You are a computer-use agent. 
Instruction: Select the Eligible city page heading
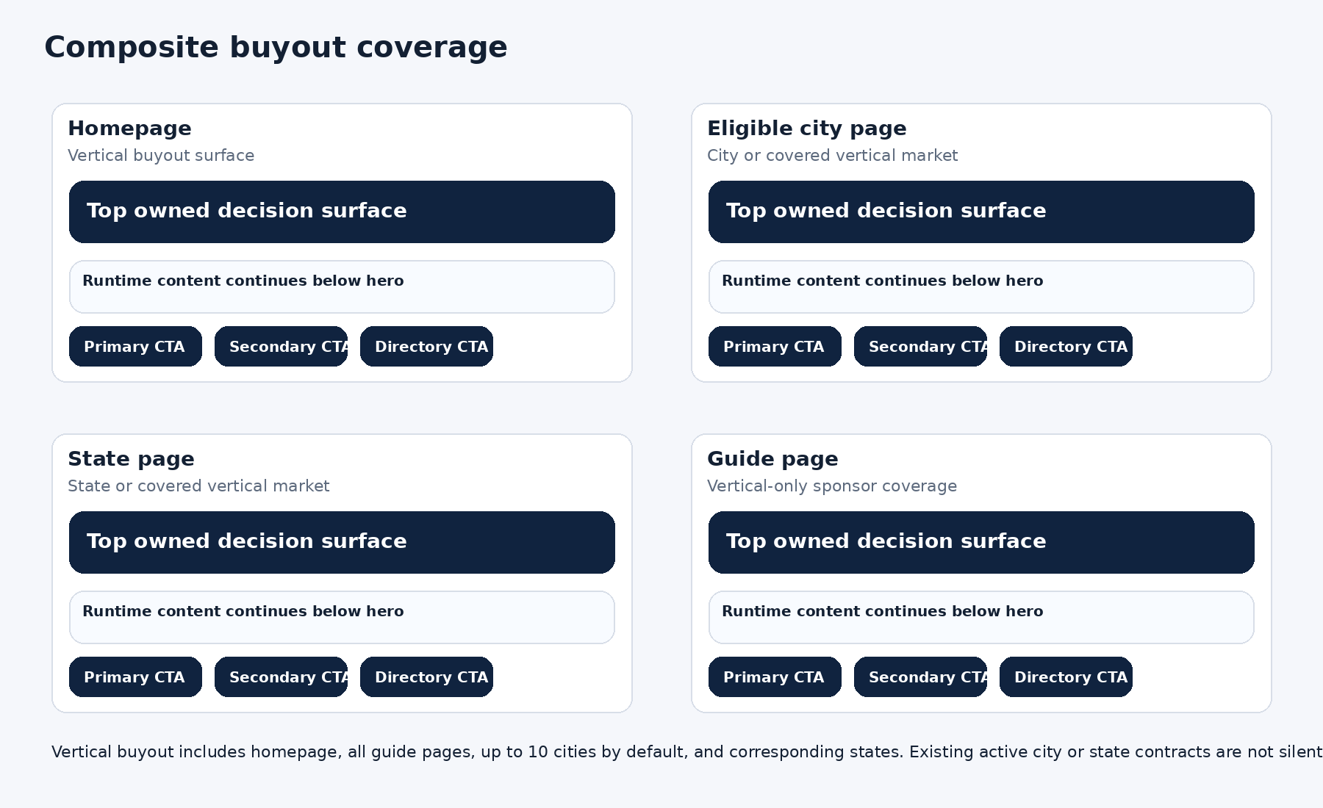click(x=806, y=128)
